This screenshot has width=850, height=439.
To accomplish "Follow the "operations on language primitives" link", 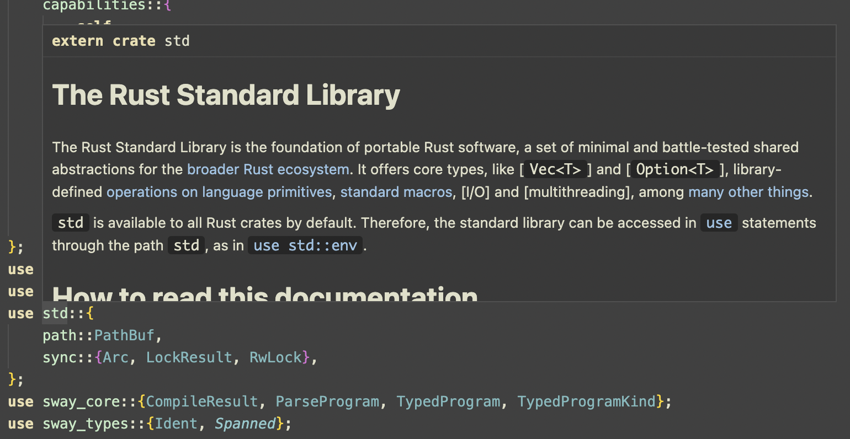I will [219, 192].
